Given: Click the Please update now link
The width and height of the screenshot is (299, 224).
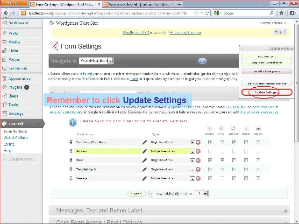Looking at the screenshot, I should 185,33.
